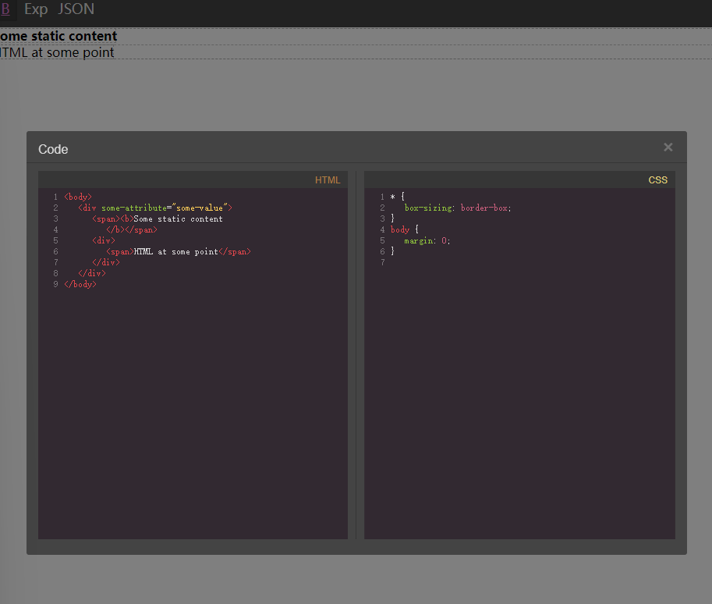Close the Code dialog with the X
The image size is (712, 604).
[668, 147]
